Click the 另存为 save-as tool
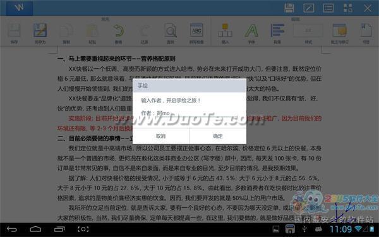Viewport: 379px width, 237px height. (x=40, y=33)
